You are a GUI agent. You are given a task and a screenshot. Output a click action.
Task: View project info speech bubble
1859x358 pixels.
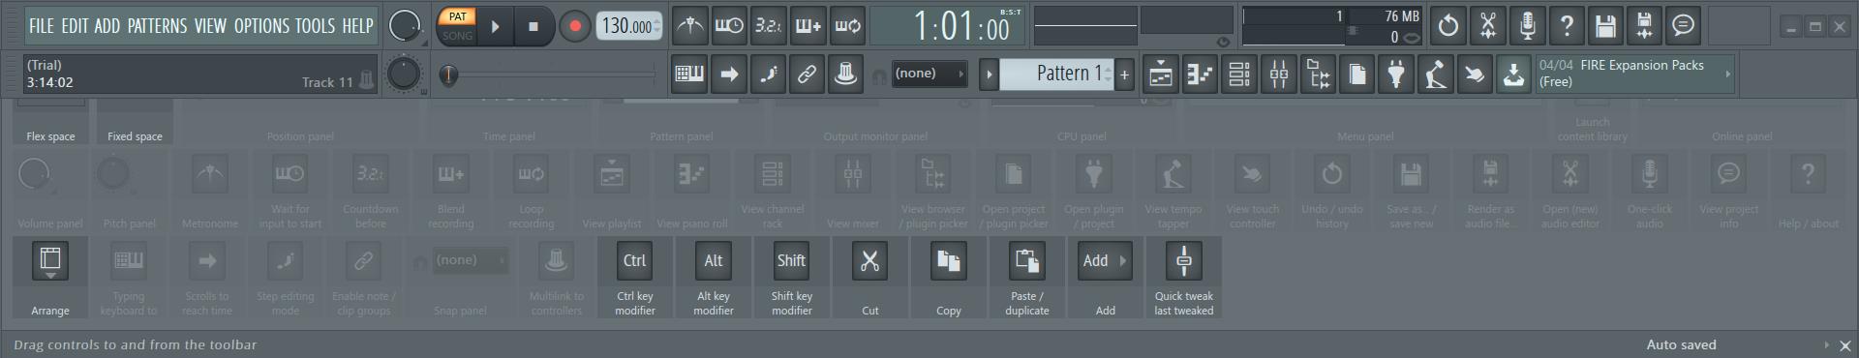pyautogui.click(x=1684, y=26)
